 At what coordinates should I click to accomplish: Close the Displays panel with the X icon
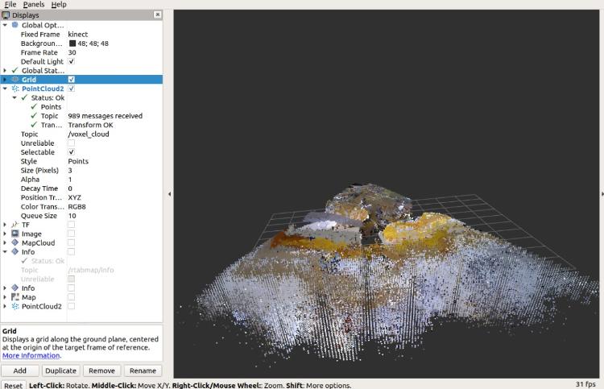[157, 14]
